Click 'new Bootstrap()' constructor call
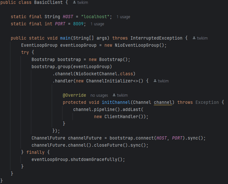Screen dimensions: 228x184 tap(108, 59)
